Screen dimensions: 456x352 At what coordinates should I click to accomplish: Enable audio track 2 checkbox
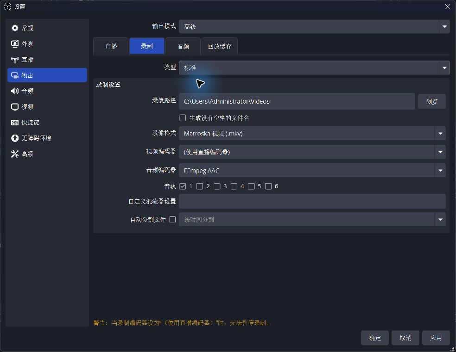coord(200,186)
